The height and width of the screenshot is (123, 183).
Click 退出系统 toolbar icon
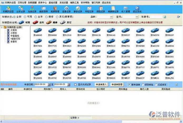[x=137, y=10]
